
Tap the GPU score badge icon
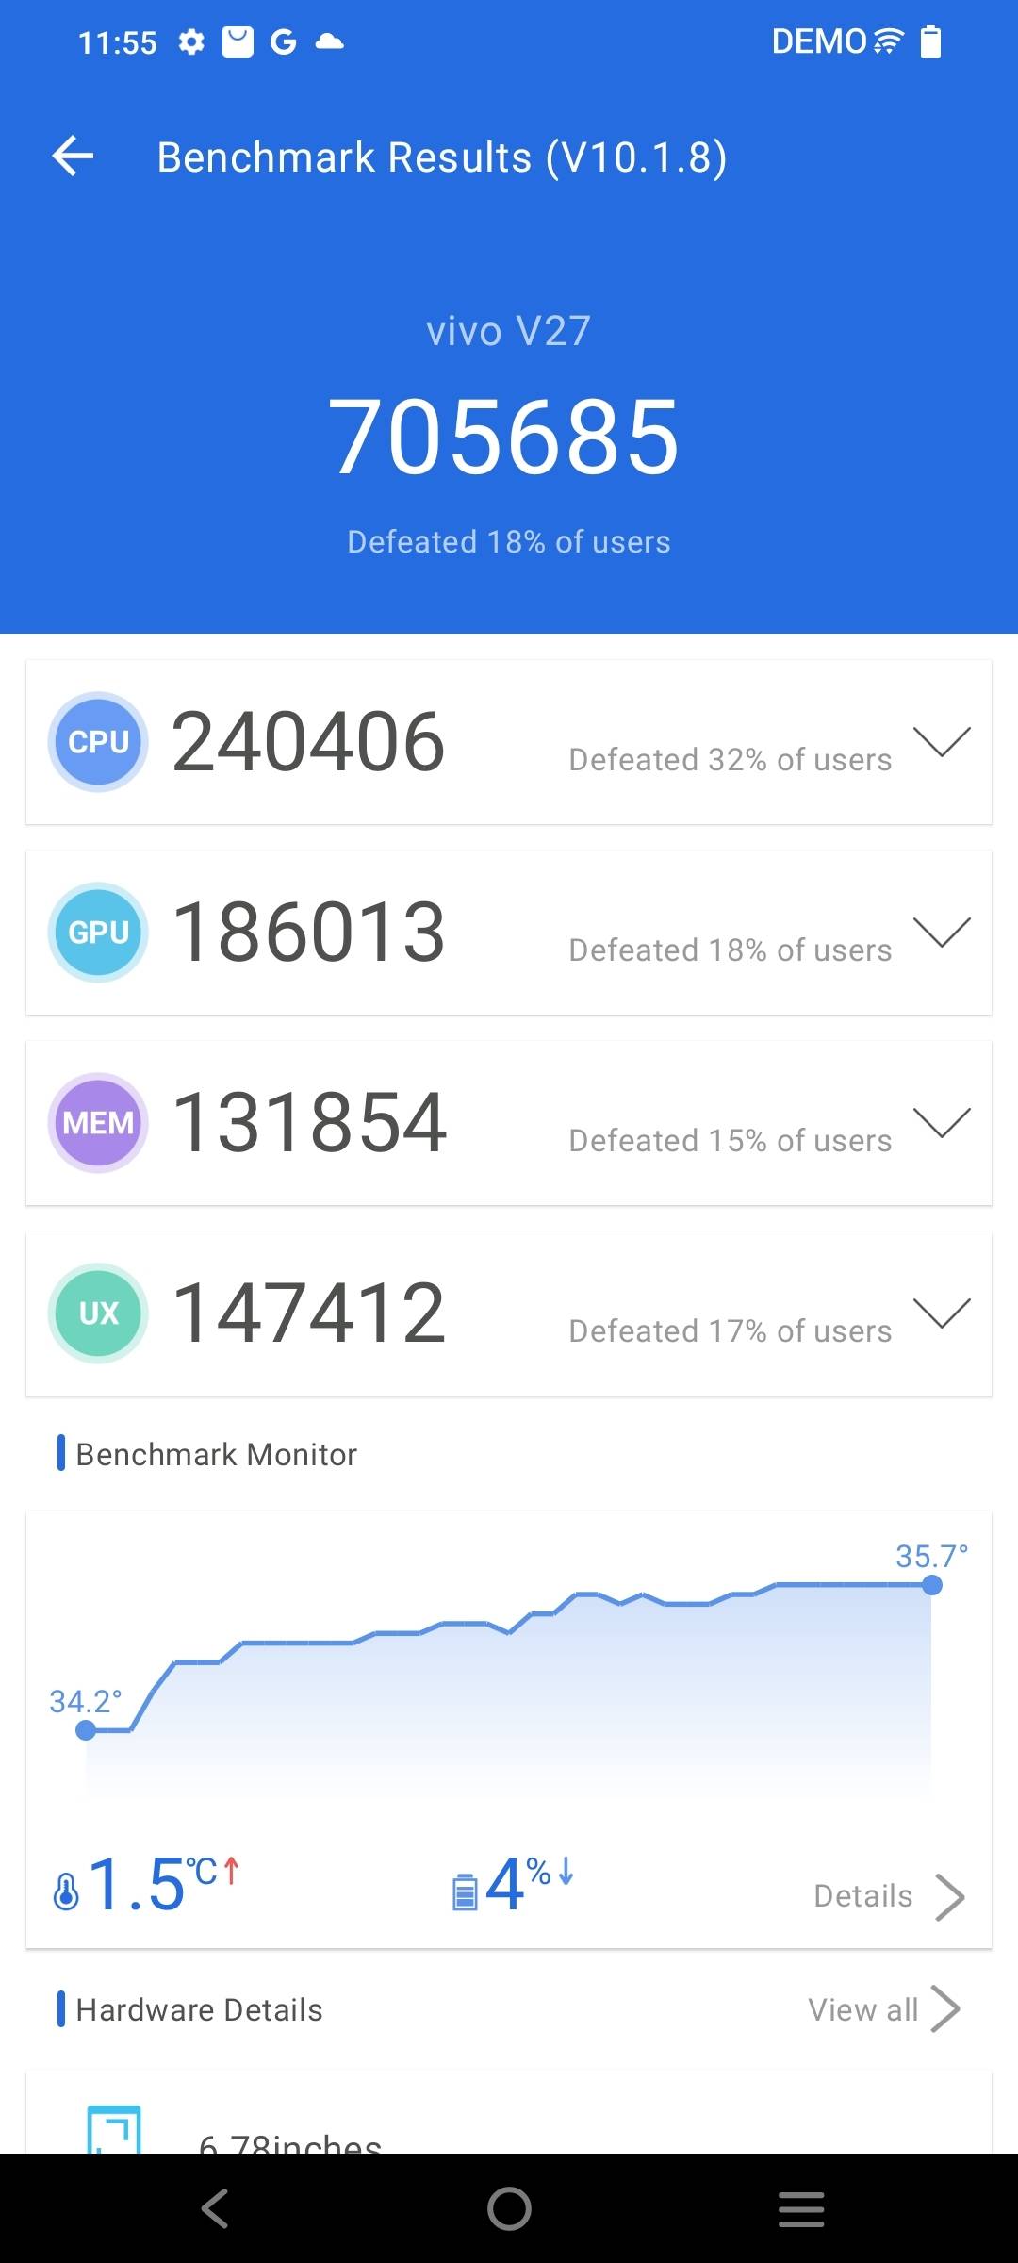pos(98,933)
